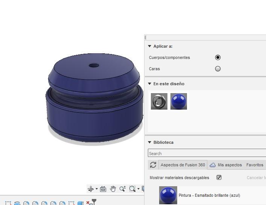Select the Extrude feature in the timeline
The width and height of the screenshot is (266, 205).
click(x=80, y=203)
